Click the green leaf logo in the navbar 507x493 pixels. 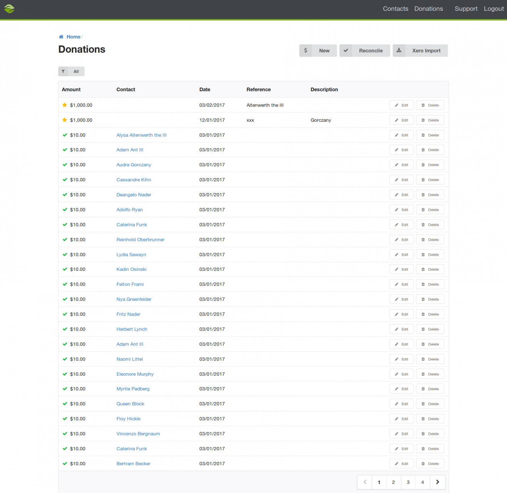(x=9, y=9)
